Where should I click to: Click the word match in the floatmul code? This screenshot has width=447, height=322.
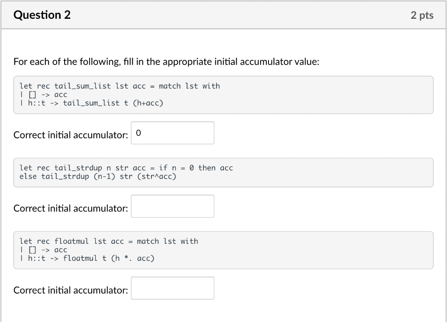point(148,241)
